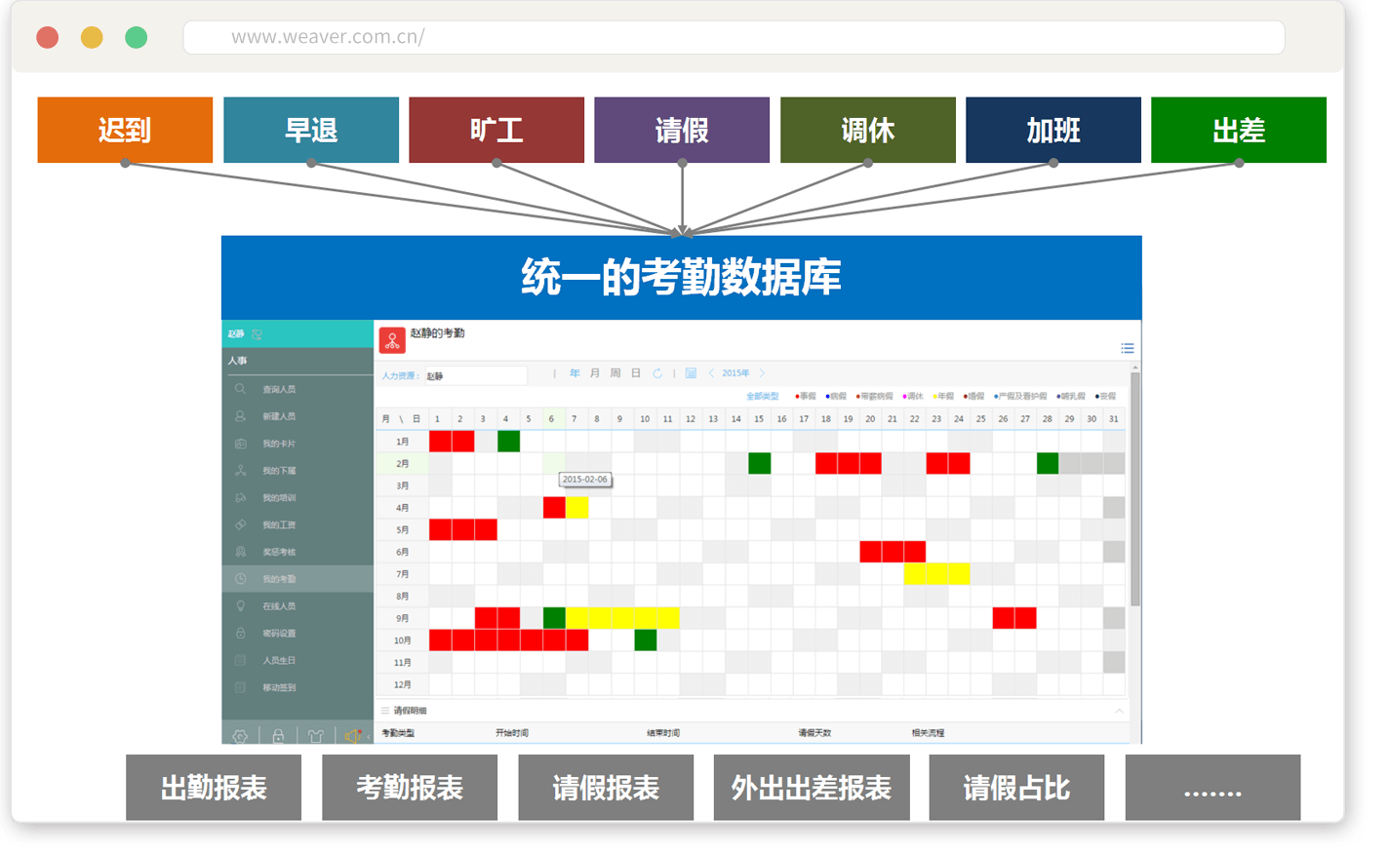This screenshot has width=1390, height=853.
Task: Filter by 调休 leave type in legend
Action: click(914, 397)
